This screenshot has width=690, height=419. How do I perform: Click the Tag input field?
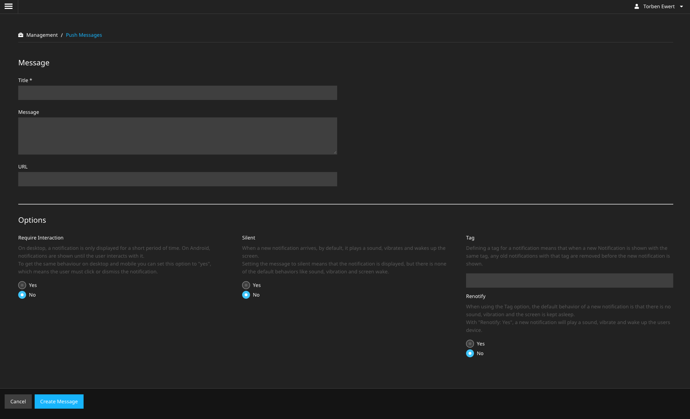(x=569, y=281)
